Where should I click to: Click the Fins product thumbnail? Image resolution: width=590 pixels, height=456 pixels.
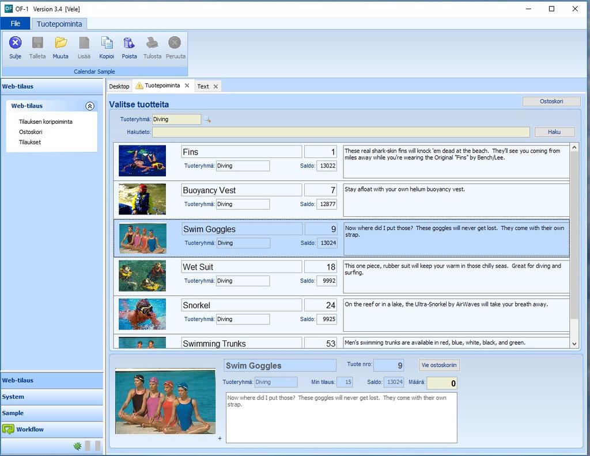click(x=142, y=161)
